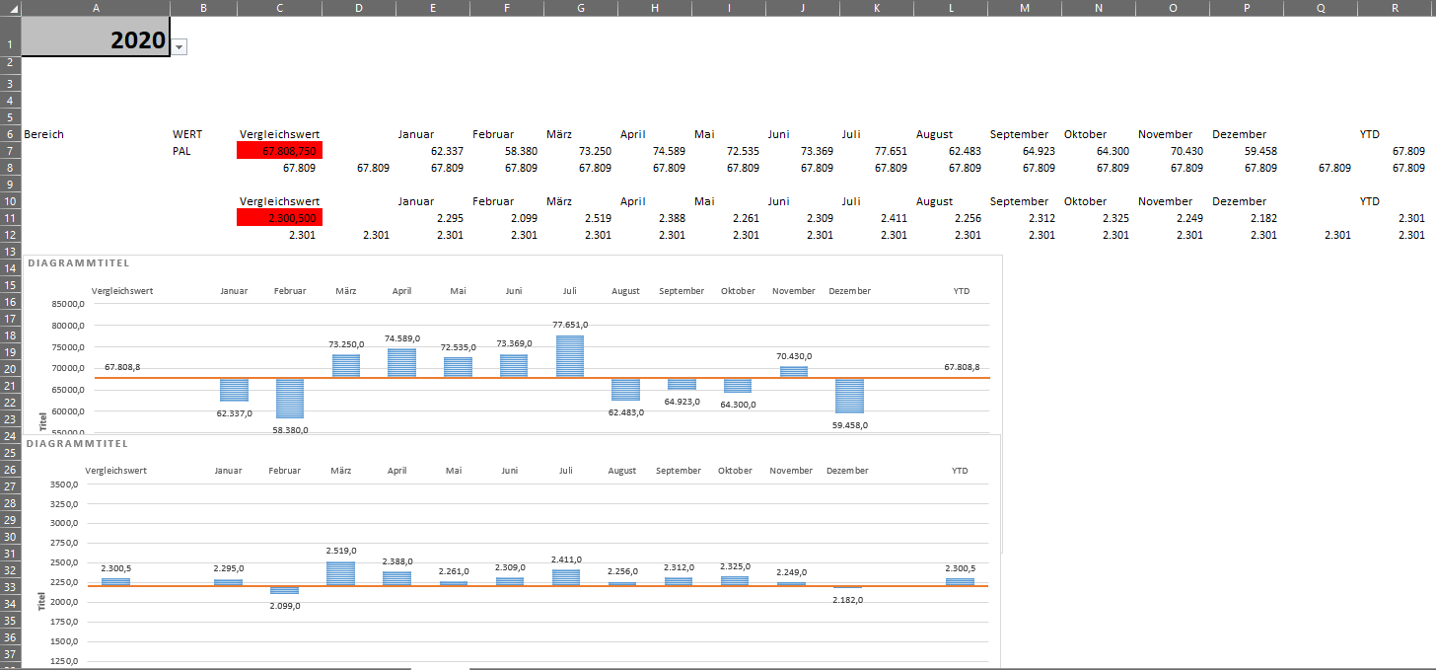Select column H header
1436x670 pixels.
tap(654, 8)
